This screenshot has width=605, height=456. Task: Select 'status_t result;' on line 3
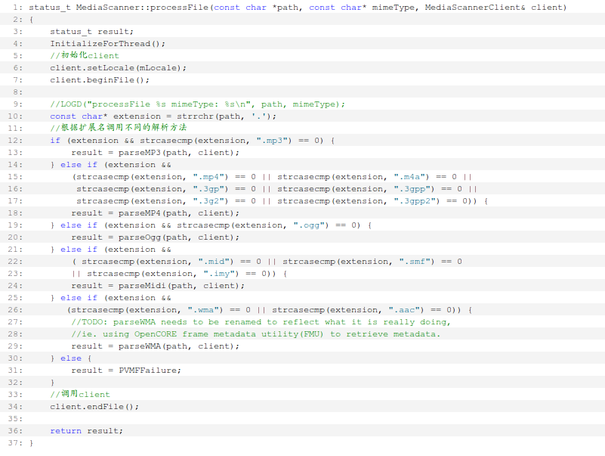coord(91,32)
